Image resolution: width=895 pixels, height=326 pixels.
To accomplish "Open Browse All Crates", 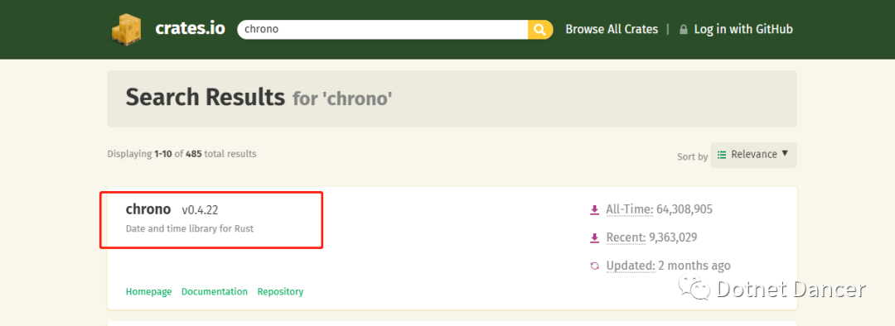I will (x=612, y=29).
